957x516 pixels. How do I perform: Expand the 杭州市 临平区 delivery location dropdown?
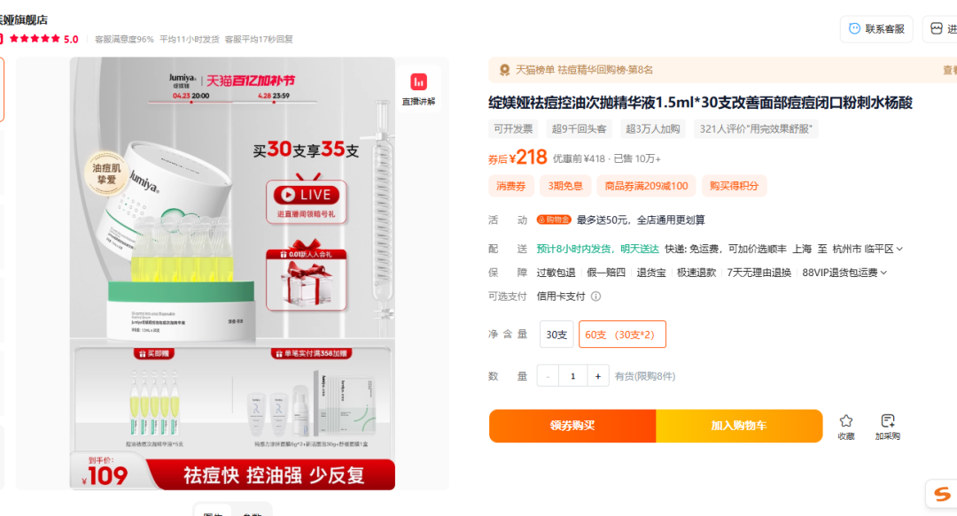pos(868,249)
